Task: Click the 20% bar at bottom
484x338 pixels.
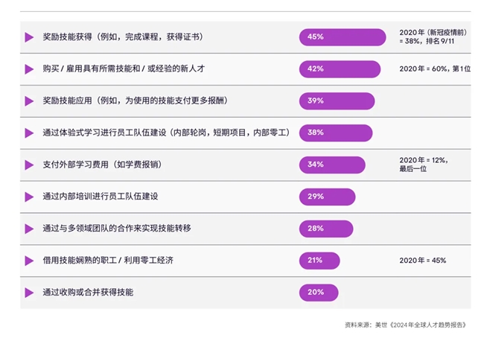Action: (319, 293)
